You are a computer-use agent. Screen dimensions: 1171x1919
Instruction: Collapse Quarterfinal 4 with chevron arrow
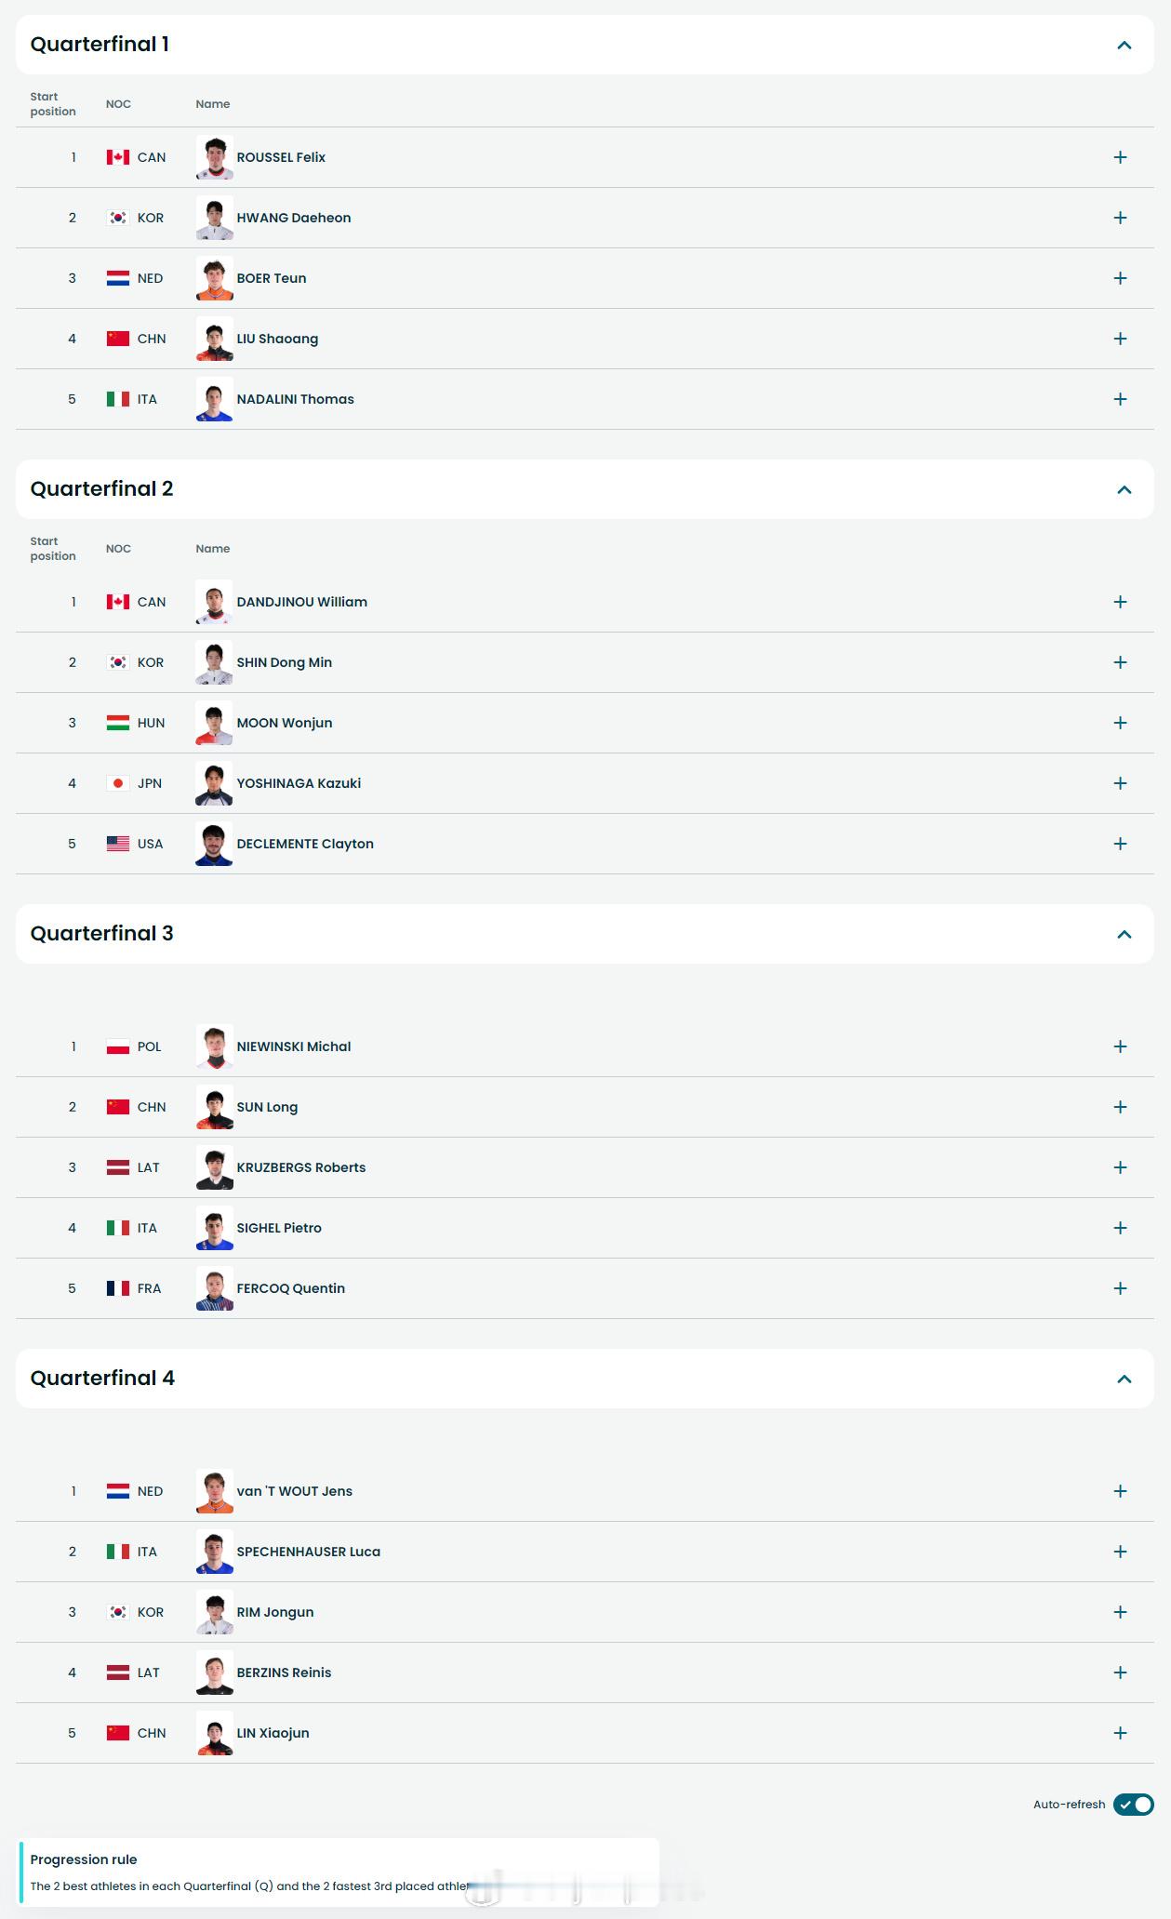pos(1124,1379)
